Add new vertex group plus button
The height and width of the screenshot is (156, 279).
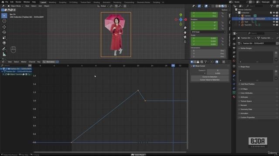click(x=276, y=53)
